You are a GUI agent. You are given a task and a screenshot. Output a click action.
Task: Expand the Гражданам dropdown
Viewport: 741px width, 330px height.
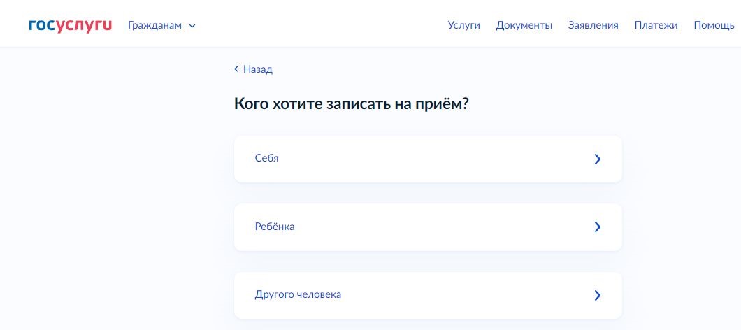(x=161, y=26)
